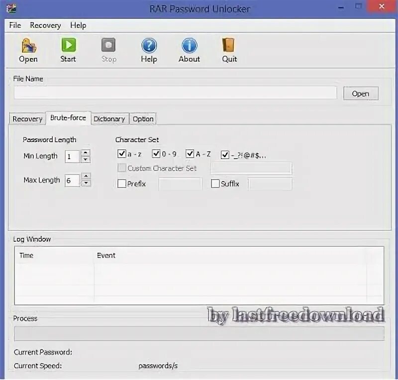The width and height of the screenshot is (398, 380).
Task: Decrease Max Length with the down arrow
Action: (86, 183)
